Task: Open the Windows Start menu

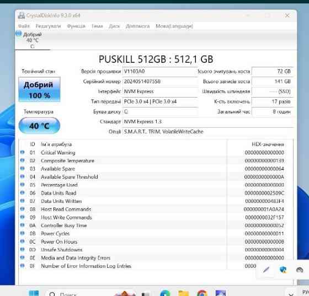Action: pyautogui.click(x=34, y=293)
